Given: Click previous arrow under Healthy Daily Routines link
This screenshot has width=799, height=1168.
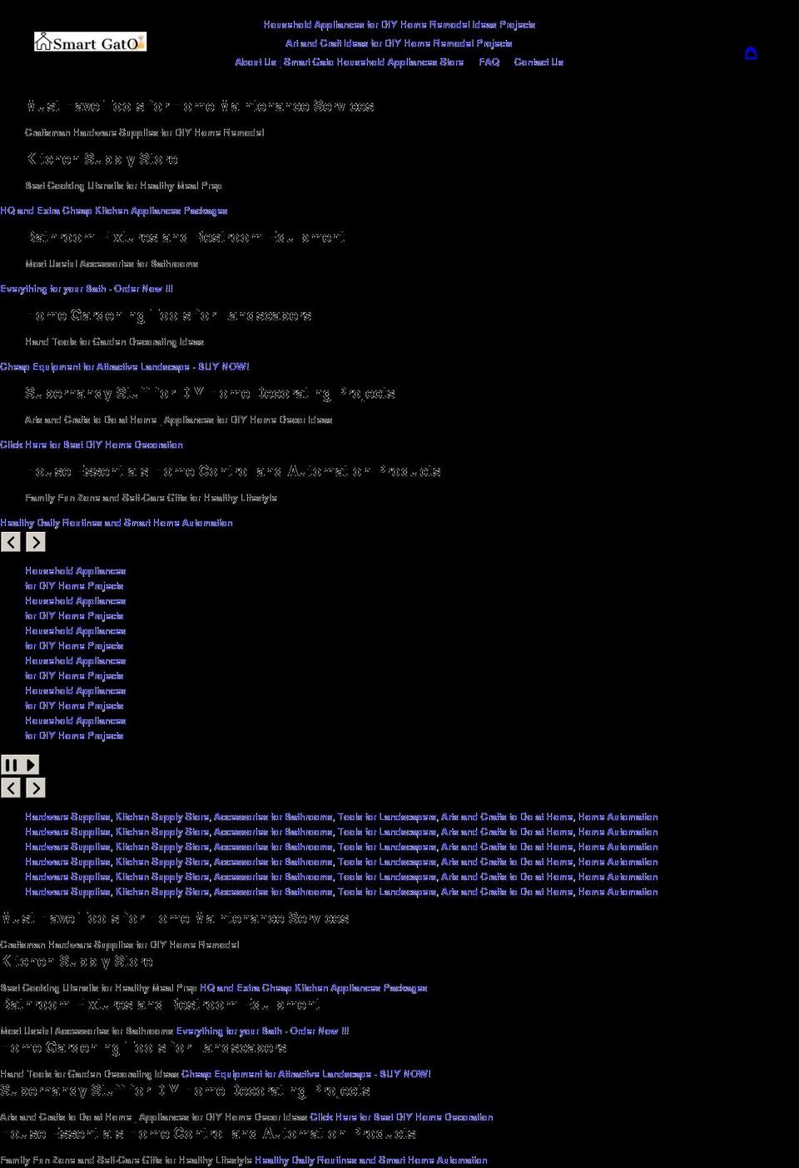Looking at the screenshot, I should tap(11, 542).
